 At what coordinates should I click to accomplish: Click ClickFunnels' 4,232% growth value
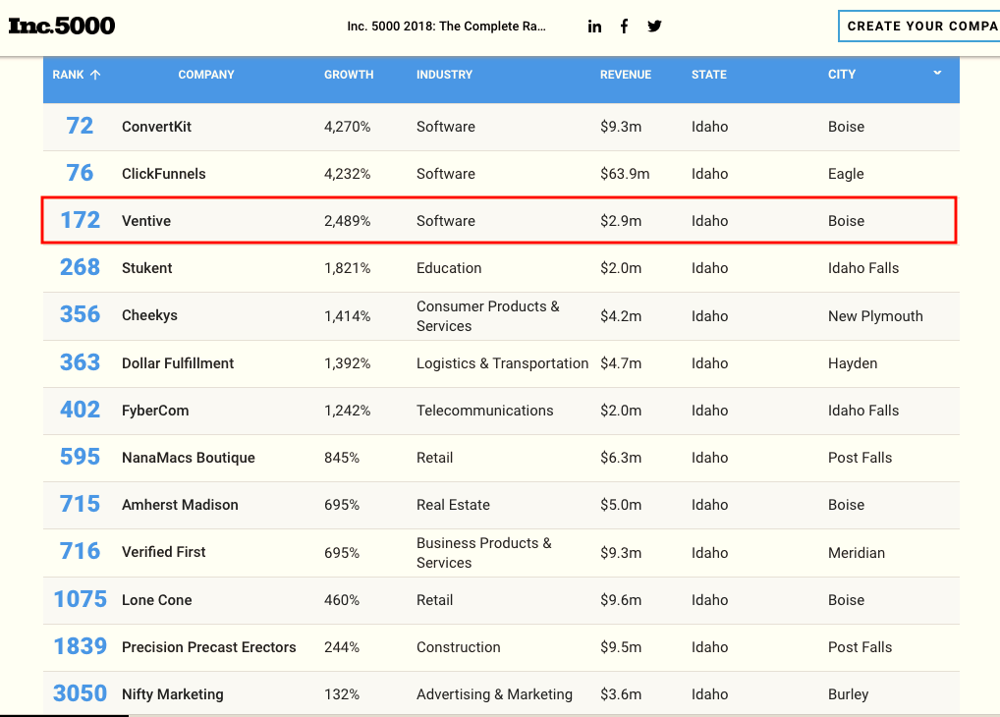347,174
